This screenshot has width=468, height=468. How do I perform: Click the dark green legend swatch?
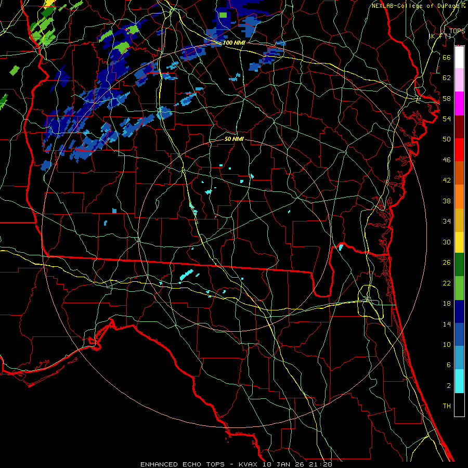click(459, 264)
